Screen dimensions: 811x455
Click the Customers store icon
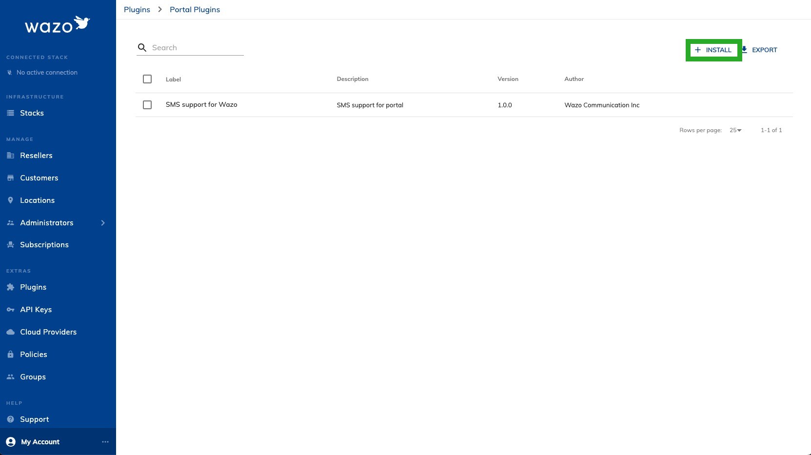click(x=10, y=178)
